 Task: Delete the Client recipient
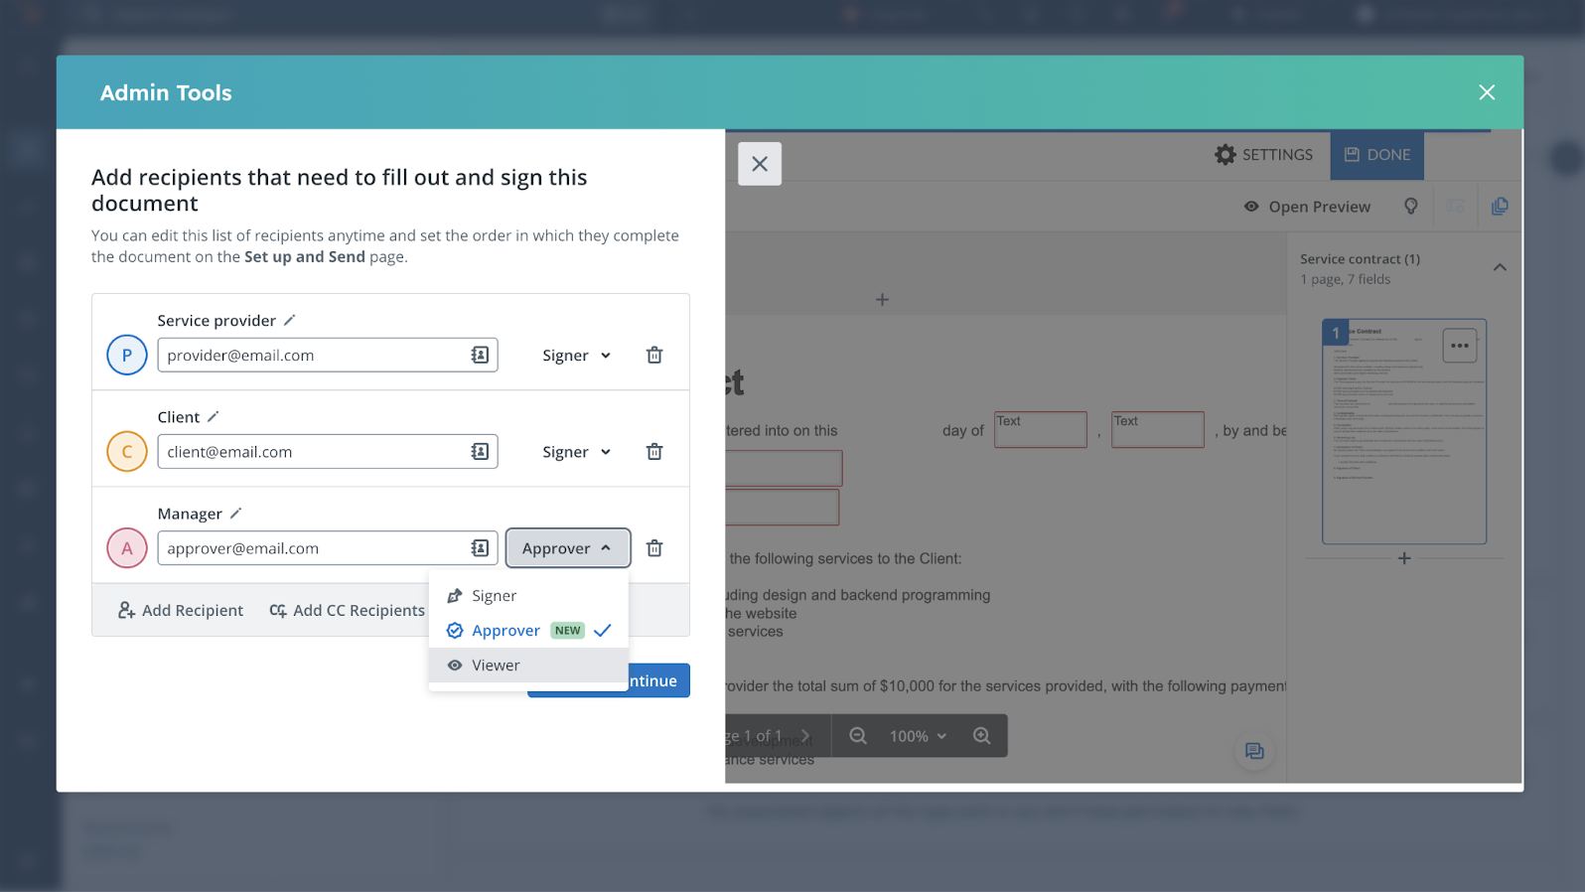click(x=654, y=451)
